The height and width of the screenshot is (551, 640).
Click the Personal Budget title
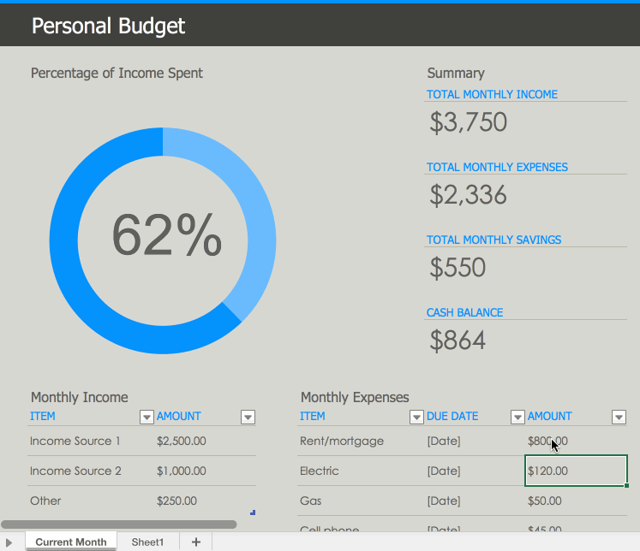coord(108,26)
